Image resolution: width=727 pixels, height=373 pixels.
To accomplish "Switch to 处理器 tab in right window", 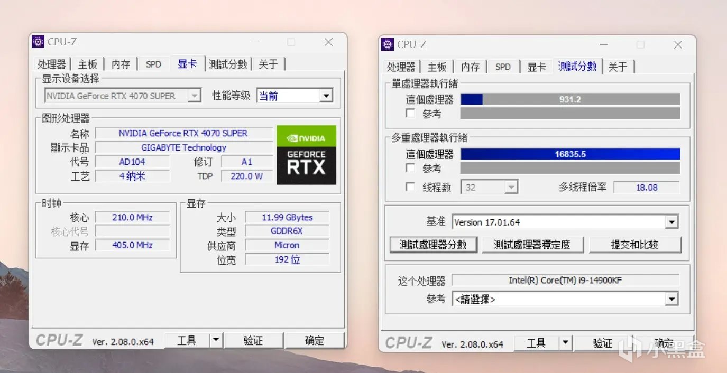I will [x=401, y=67].
